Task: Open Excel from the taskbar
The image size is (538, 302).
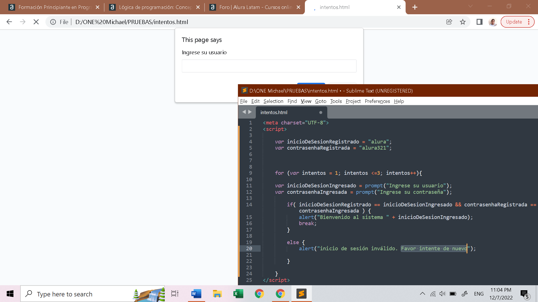Action: [x=238, y=294]
